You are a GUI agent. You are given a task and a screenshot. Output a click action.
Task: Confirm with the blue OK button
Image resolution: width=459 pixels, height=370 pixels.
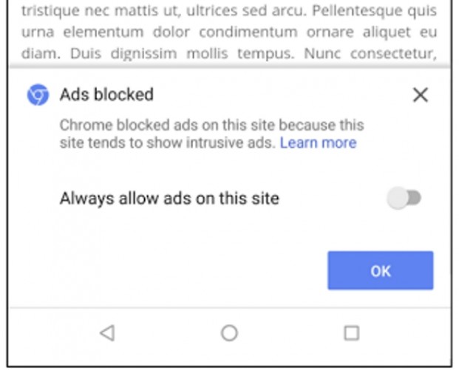(x=380, y=270)
